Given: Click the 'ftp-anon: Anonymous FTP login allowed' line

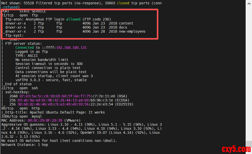Looking at the screenshot, I should [58, 19].
